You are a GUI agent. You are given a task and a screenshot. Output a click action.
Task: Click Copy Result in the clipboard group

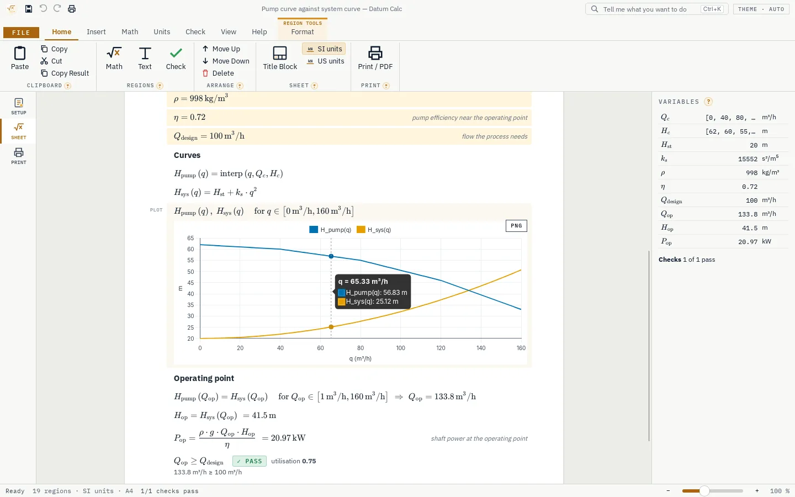[65, 73]
